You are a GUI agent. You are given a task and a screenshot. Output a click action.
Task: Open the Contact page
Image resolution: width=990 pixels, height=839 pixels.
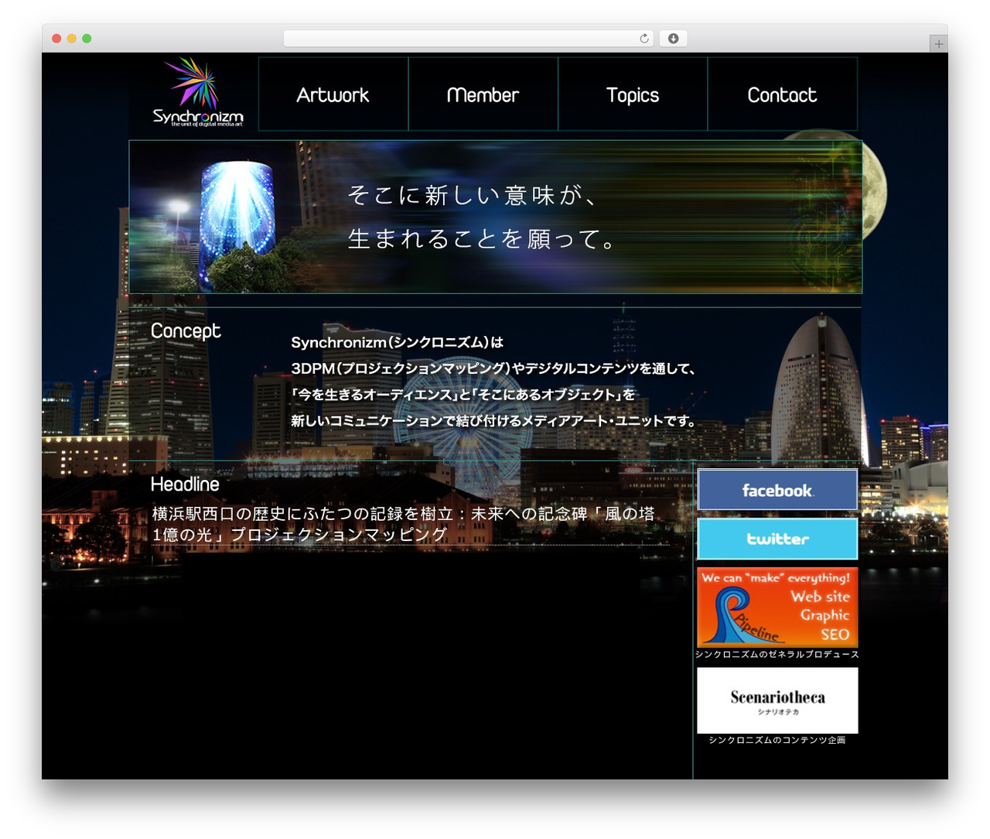pyautogui.click(x=783, y=94)
